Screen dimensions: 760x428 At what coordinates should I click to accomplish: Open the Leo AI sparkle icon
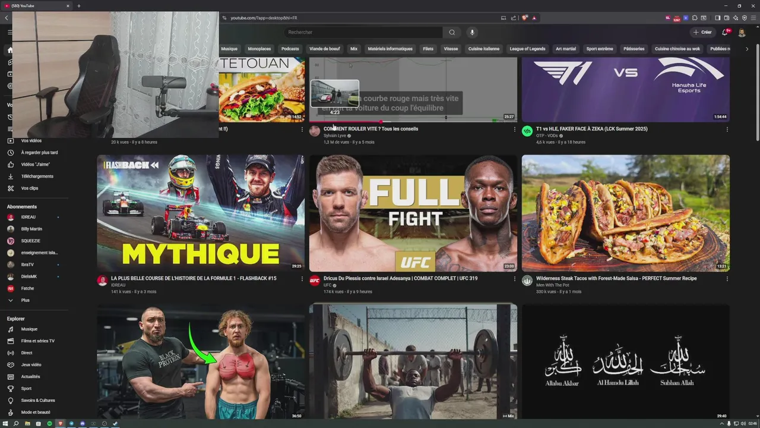point(736,18)
